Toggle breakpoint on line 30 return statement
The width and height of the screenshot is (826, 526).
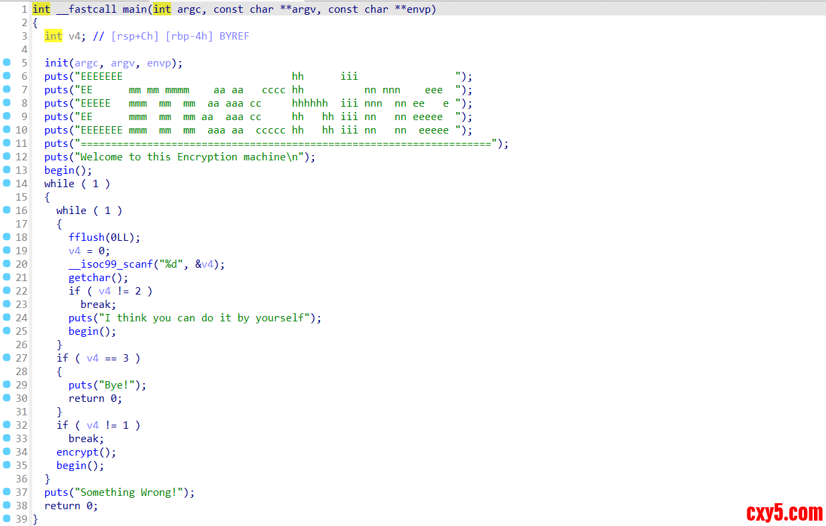(7, 398)
